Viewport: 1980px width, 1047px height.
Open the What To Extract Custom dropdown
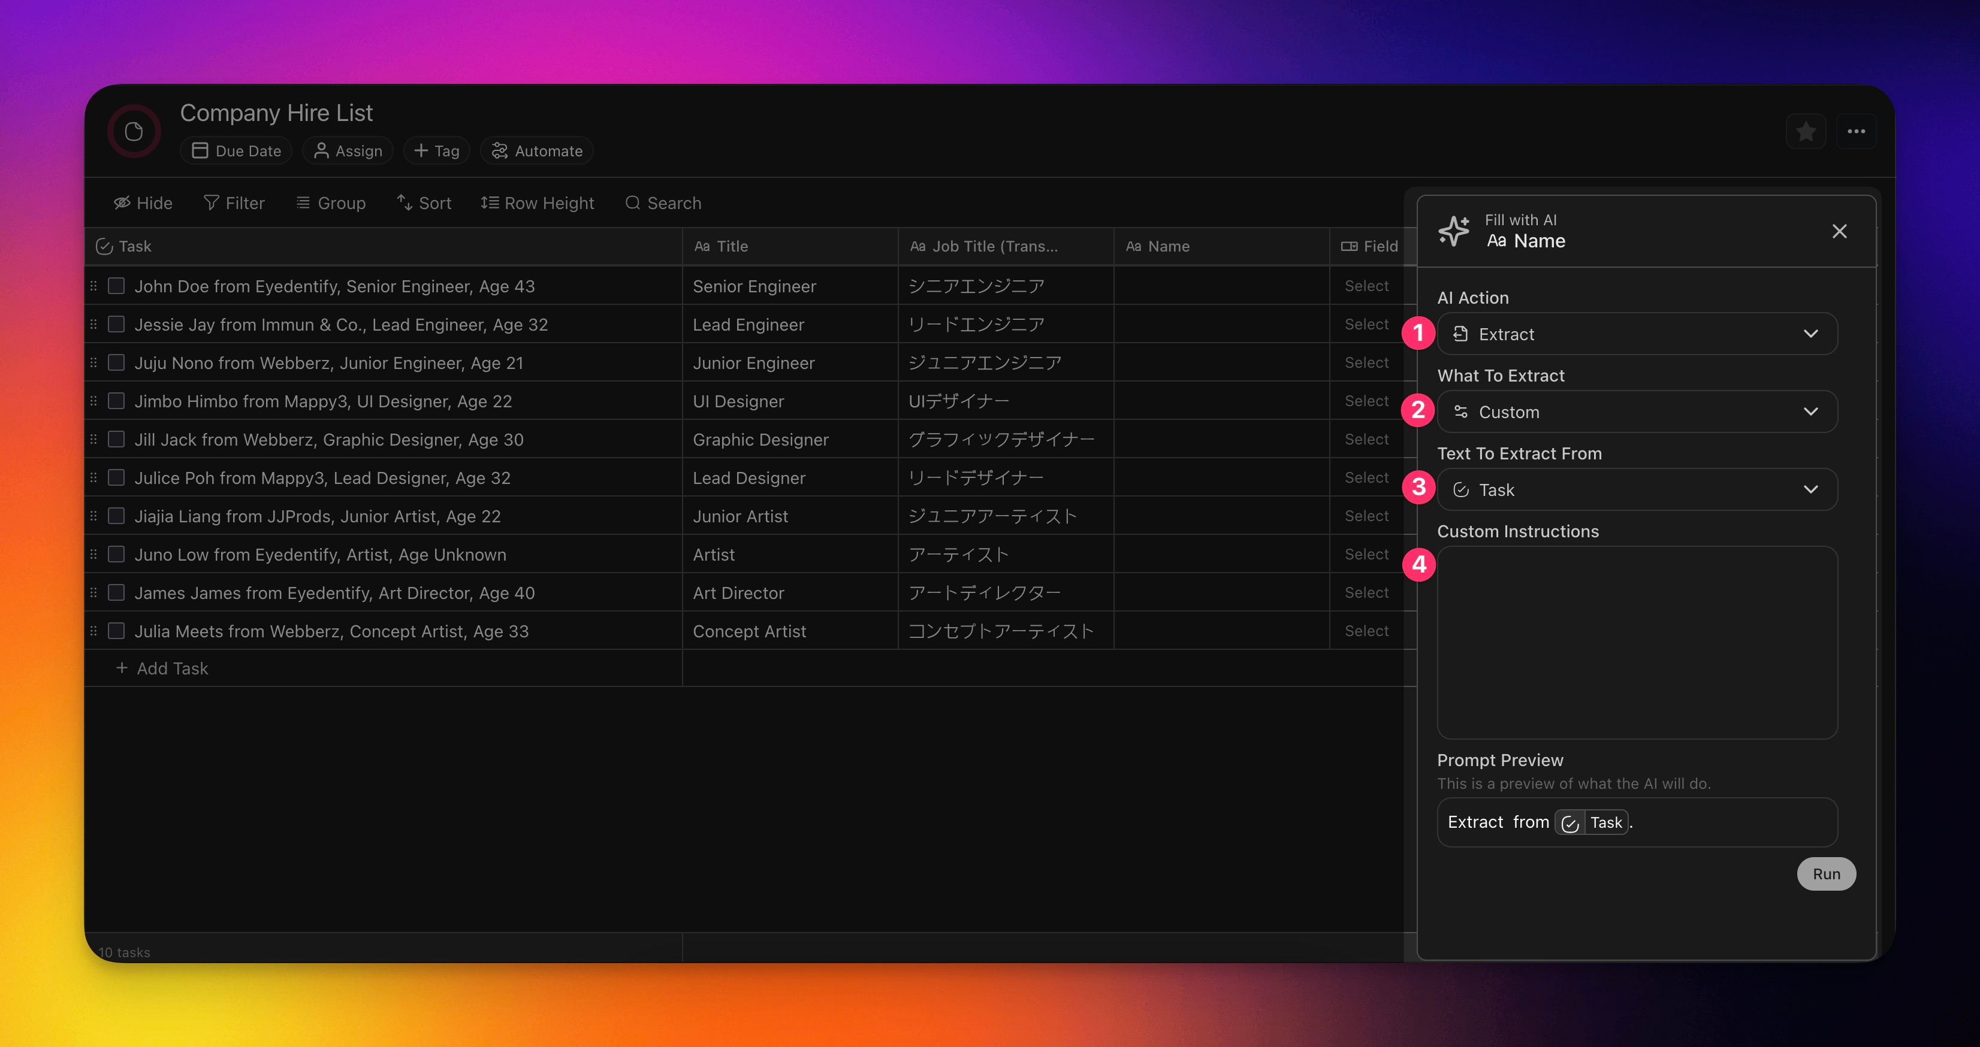[x=1637, y=411]
